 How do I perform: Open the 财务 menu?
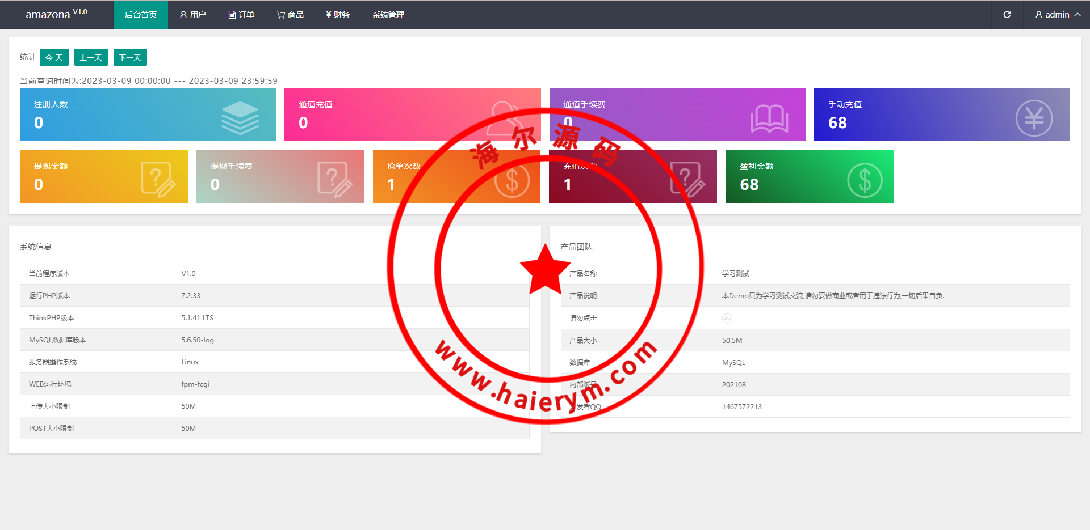coord(338,15)
